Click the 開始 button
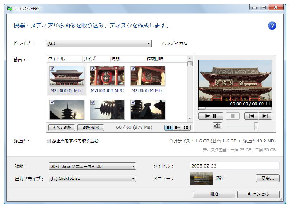The width and height of the screenshot is (290, 208). [214, 194]
